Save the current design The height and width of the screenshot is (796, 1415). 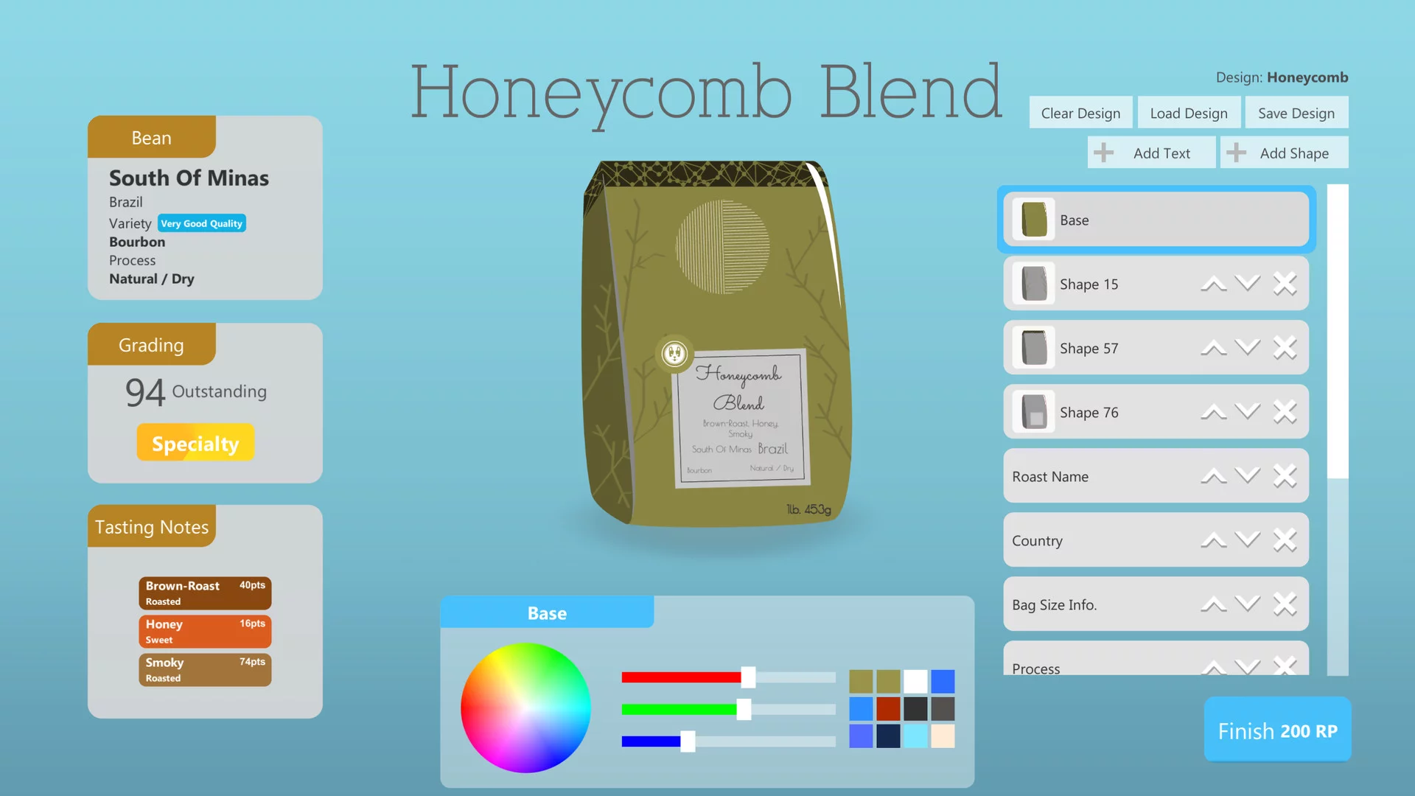point(1296,113)
